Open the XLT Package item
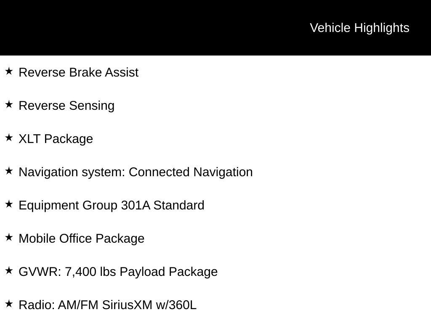The height and width of the screenshot is (323, 431). [x=56, y=139]
